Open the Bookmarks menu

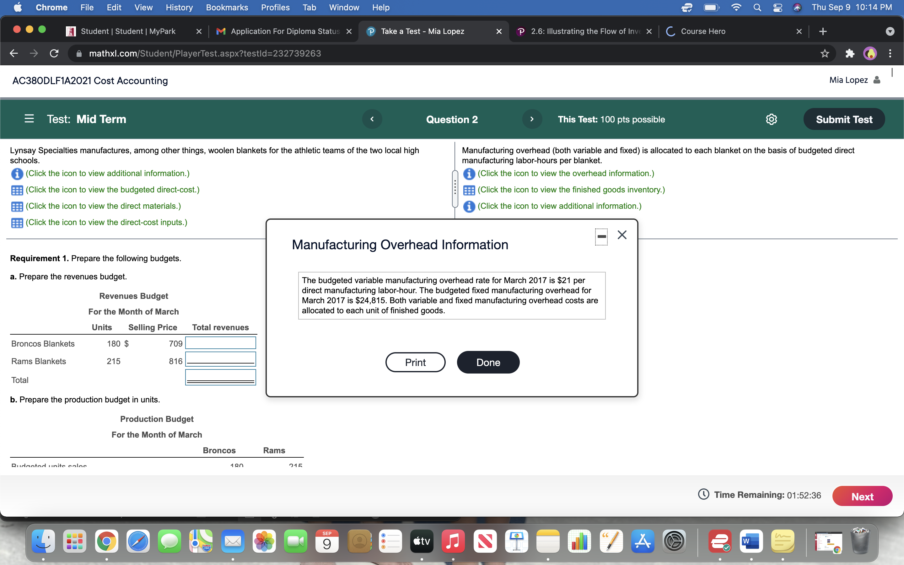click(x=227, y=8)
